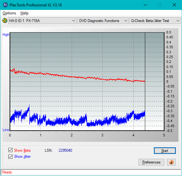Maximize the PlexTools window
182x176 pixels.
click(160, 5)
